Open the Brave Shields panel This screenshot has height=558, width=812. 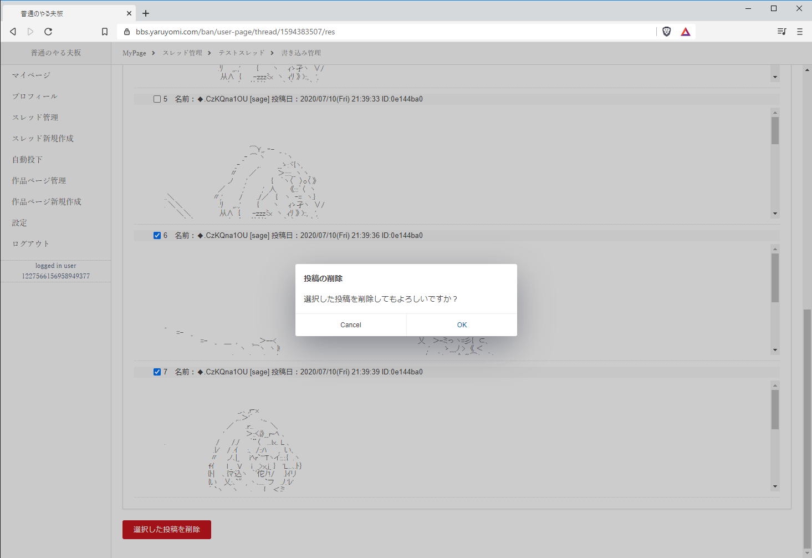coord(666,32)
